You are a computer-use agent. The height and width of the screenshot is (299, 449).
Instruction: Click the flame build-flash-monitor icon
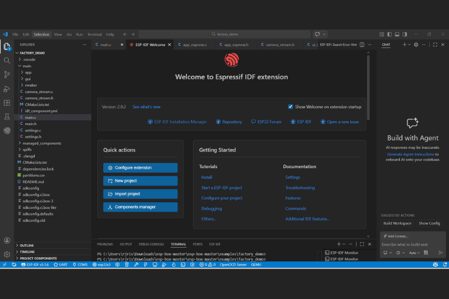[174, 265]
